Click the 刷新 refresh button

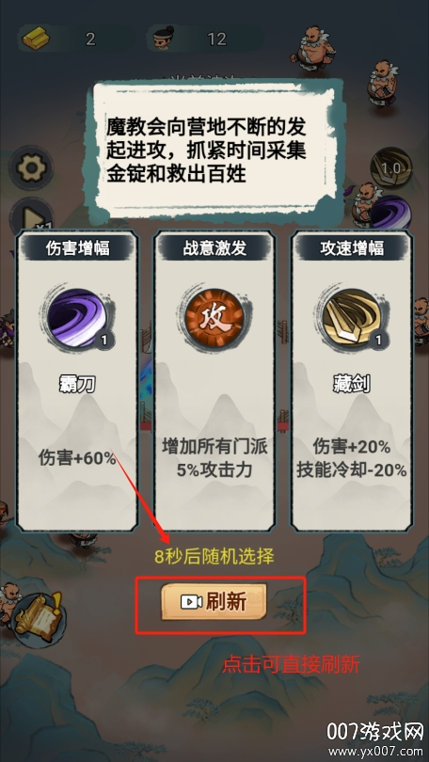pos(214,602)
